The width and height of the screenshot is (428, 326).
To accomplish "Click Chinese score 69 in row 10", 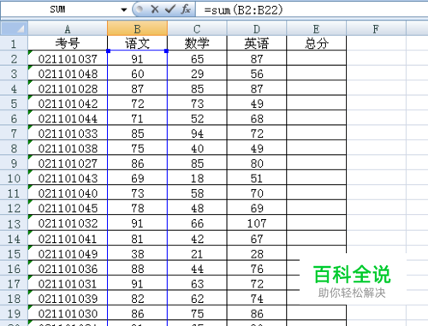I will (x=137, y=178).
